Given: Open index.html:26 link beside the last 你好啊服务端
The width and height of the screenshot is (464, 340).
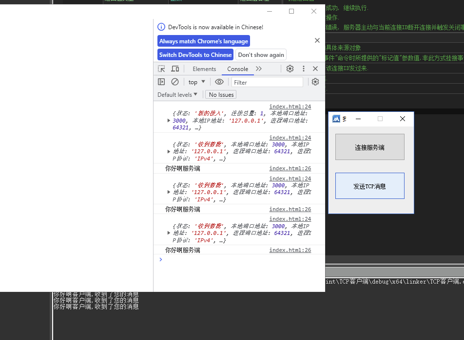Looking at the screenshot, I should pos(290,250).
